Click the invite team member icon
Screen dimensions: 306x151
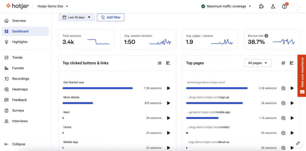[x=273, y=6]
